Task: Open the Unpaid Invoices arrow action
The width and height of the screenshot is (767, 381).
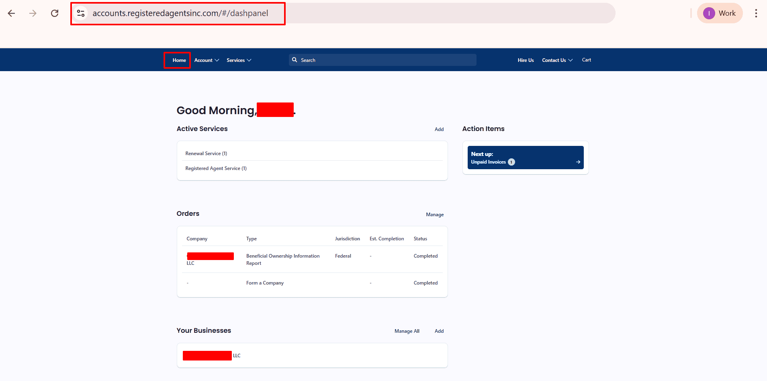Action: point(577,162)
